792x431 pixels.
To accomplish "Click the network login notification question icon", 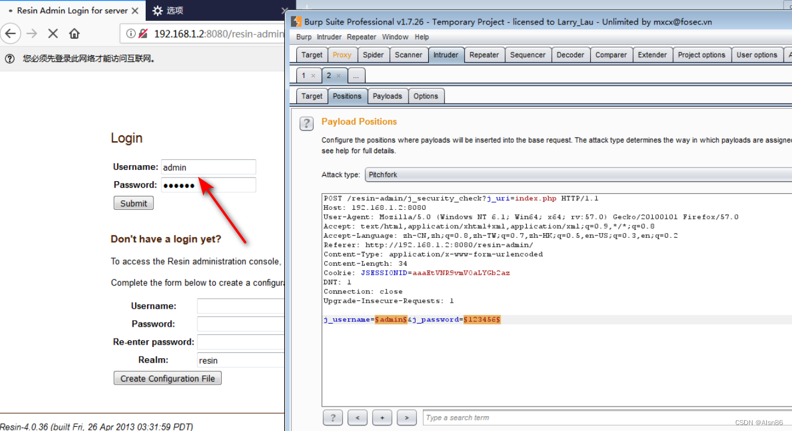I will coord(10,58).
